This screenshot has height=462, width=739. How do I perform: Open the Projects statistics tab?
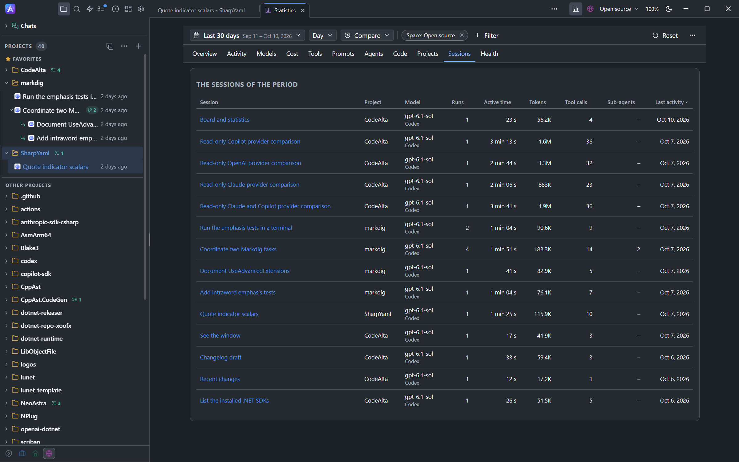[427, 54]
